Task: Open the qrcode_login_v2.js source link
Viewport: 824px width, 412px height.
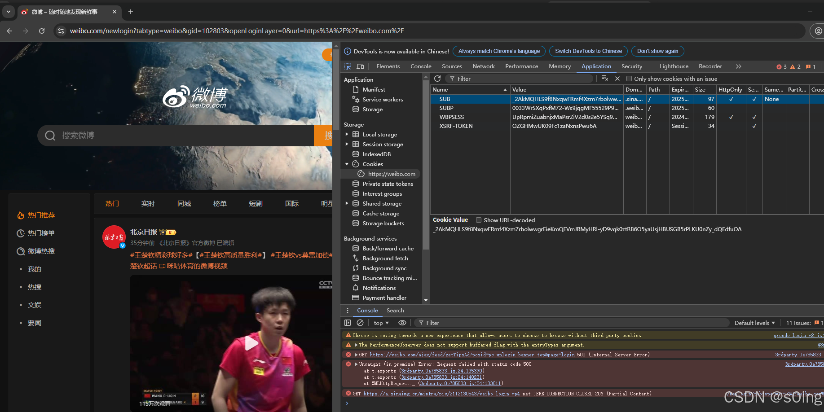Action: tap(798, 335)
